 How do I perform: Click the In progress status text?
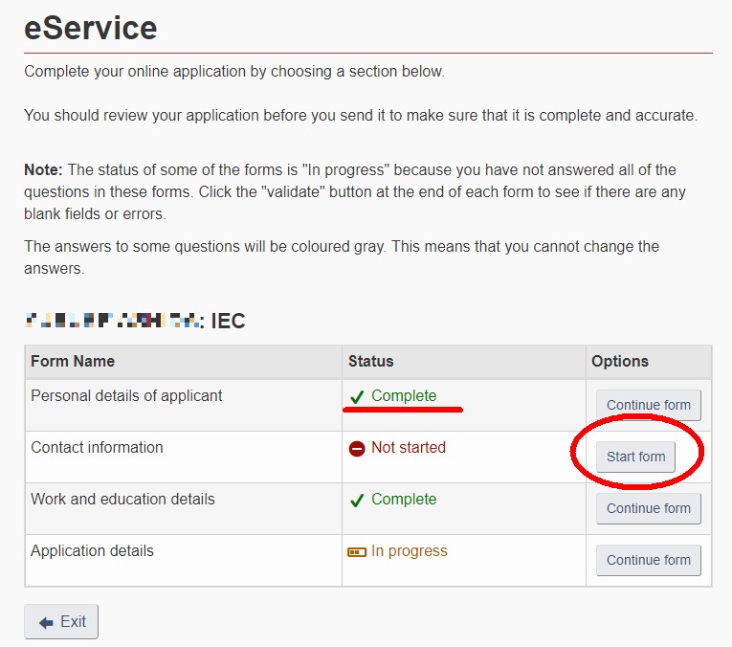tap(410, 551)
